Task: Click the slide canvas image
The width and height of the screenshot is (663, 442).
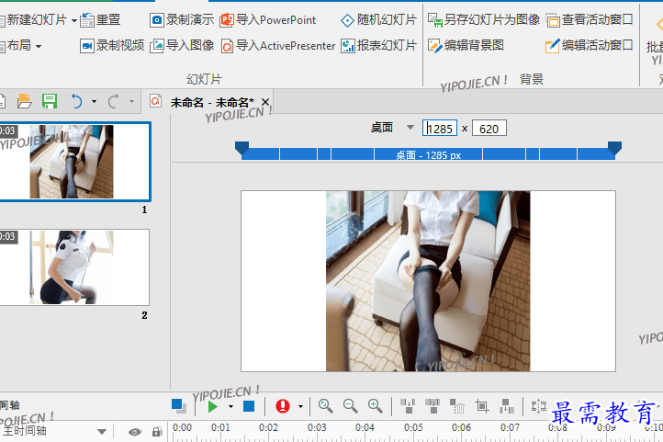Action: pos(428,281)
